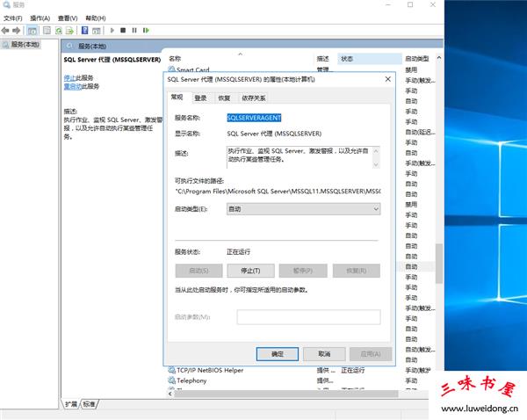
Task: Open the 文件(F) menu
Action: point(13,18)
